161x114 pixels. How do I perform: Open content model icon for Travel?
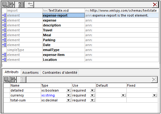[4, 30]
